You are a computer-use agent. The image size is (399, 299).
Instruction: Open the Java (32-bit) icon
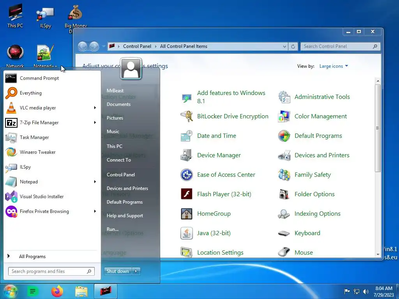point(186,233)
